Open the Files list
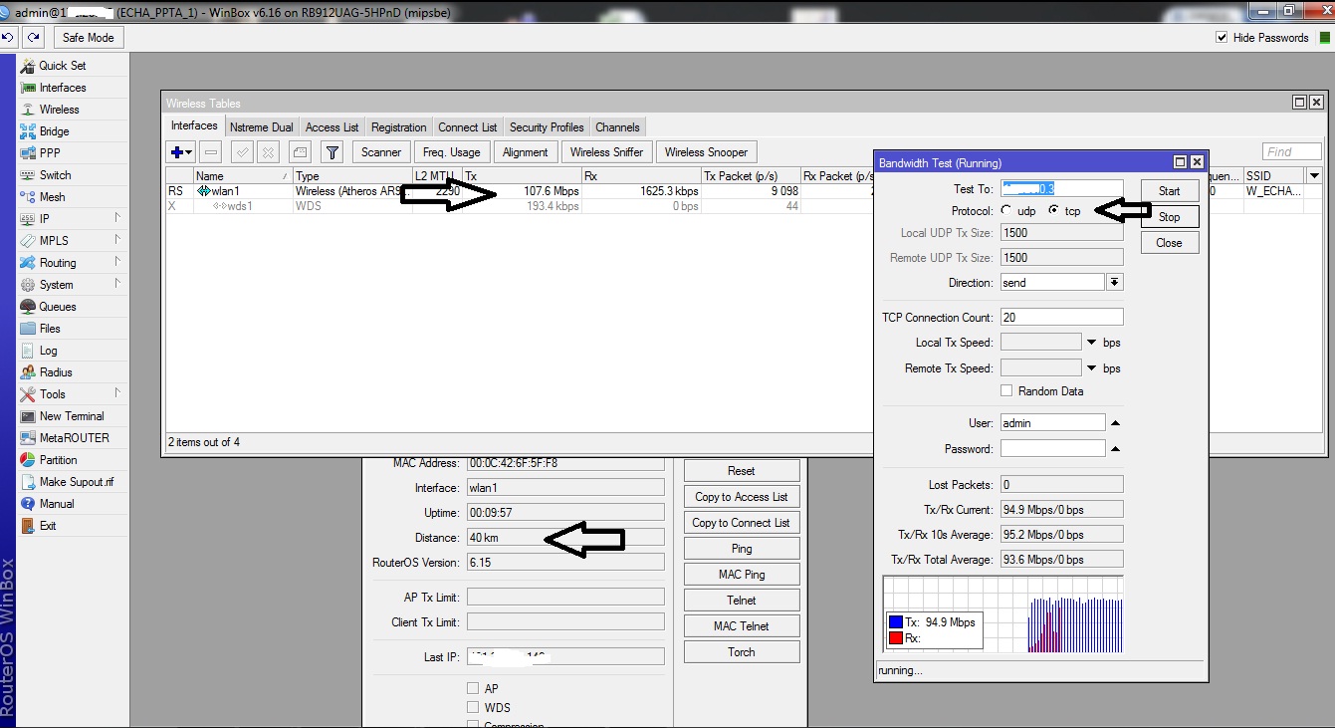The width and height of the screenshot is (1335, 728). coord(50,329)
